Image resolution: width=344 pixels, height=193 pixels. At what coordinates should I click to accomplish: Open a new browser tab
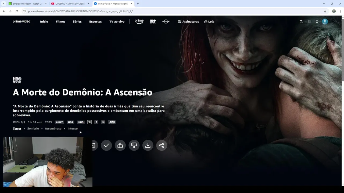pos(138,4)
